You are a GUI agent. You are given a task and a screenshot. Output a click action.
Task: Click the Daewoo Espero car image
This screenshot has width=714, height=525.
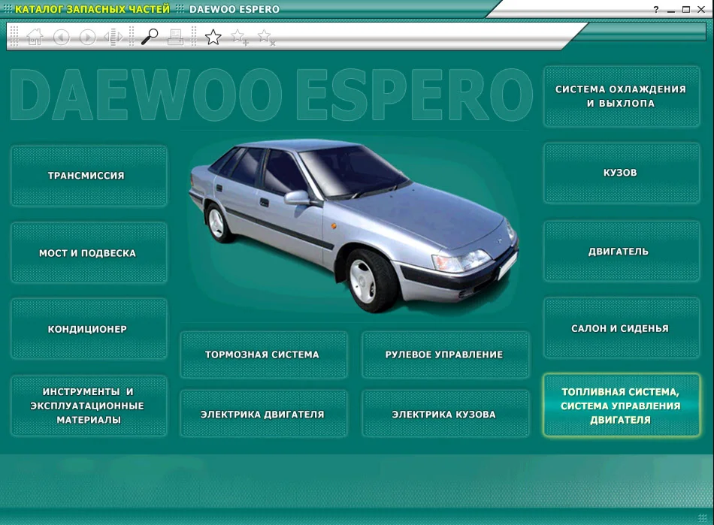coord(354,225)
